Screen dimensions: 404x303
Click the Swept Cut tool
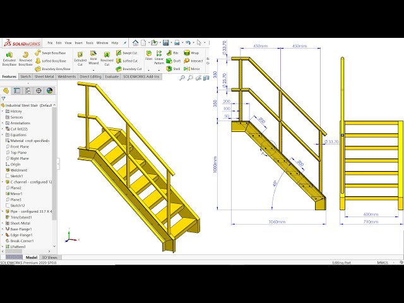click(126, 53)
